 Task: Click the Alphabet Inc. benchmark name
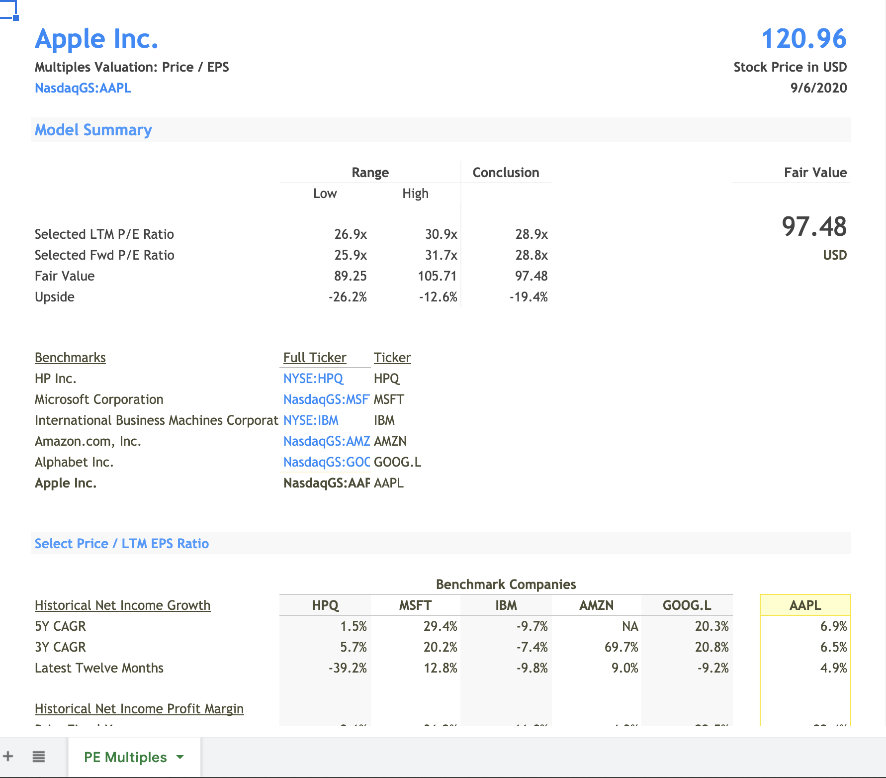(74, 462)
